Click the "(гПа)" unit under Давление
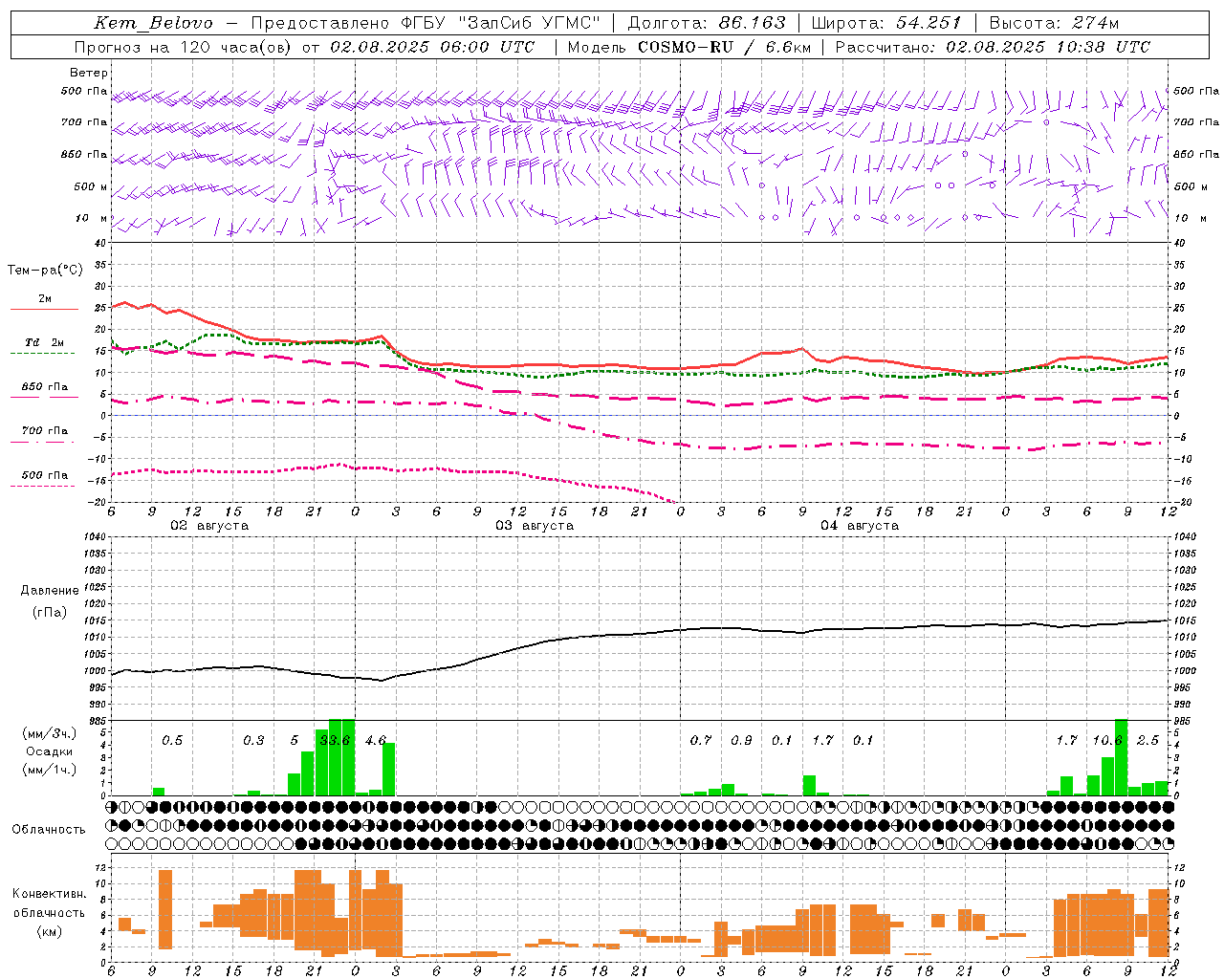The height and width of the screenshot is (979, 1224). coord(50,612)
